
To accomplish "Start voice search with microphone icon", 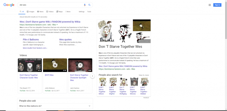I will click(x=85, y=5).
